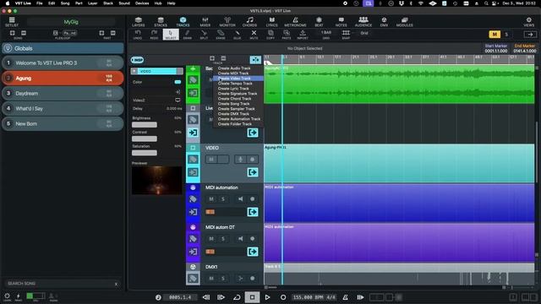Solo the MIDI automation track

[x=223, y=199]
